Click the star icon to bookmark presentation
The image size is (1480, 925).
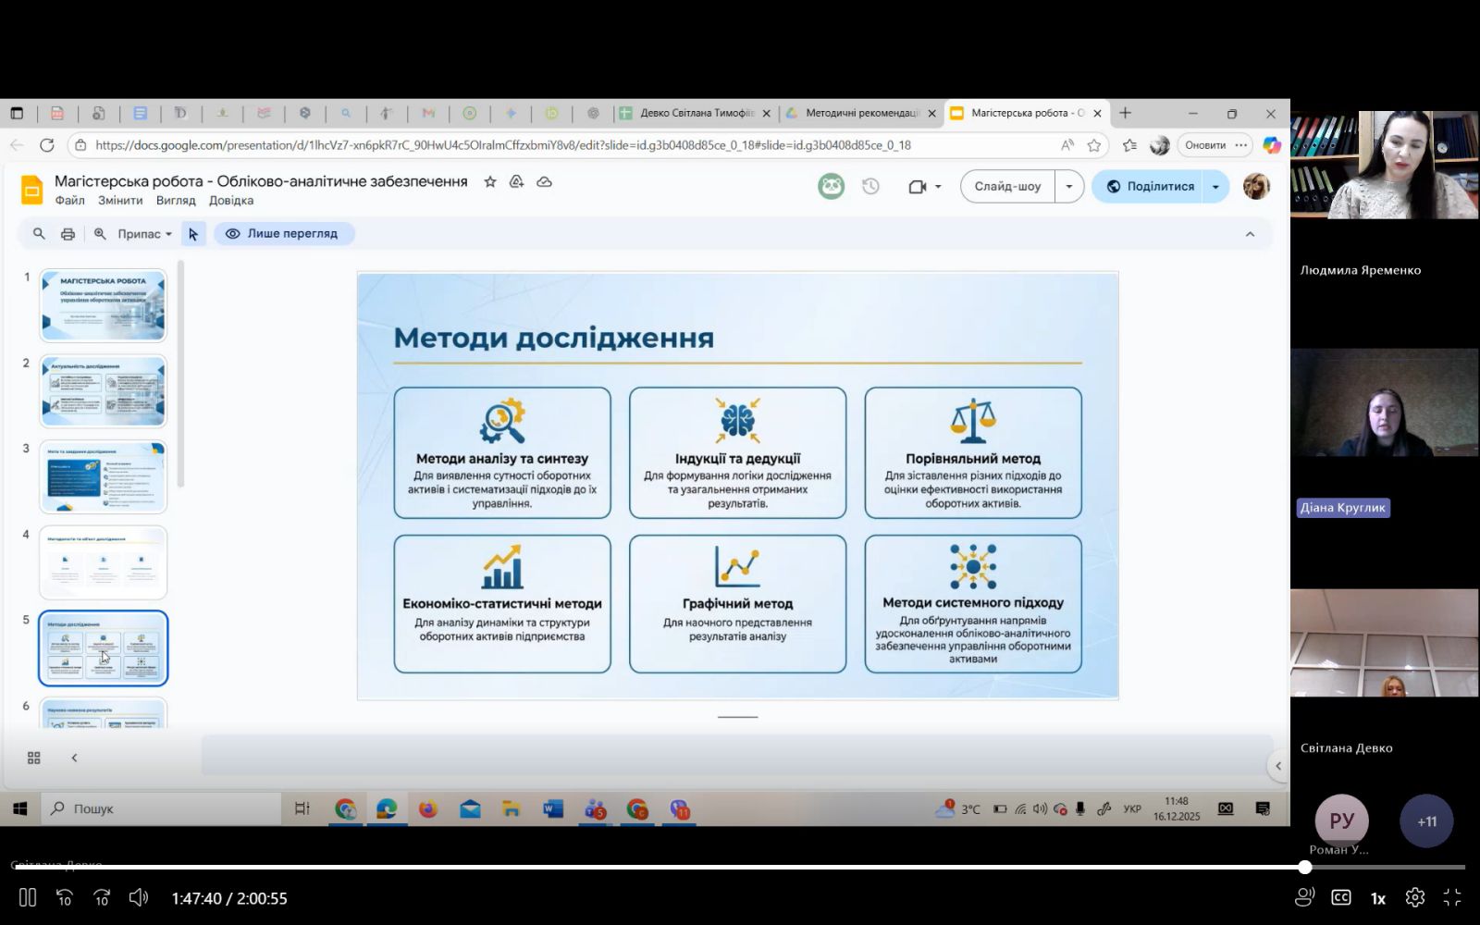[x=490, y=182]
